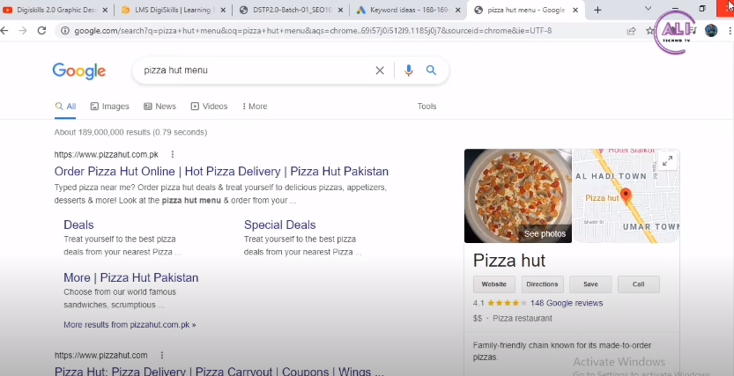Click the Directions button for Pizza hut

542,284
